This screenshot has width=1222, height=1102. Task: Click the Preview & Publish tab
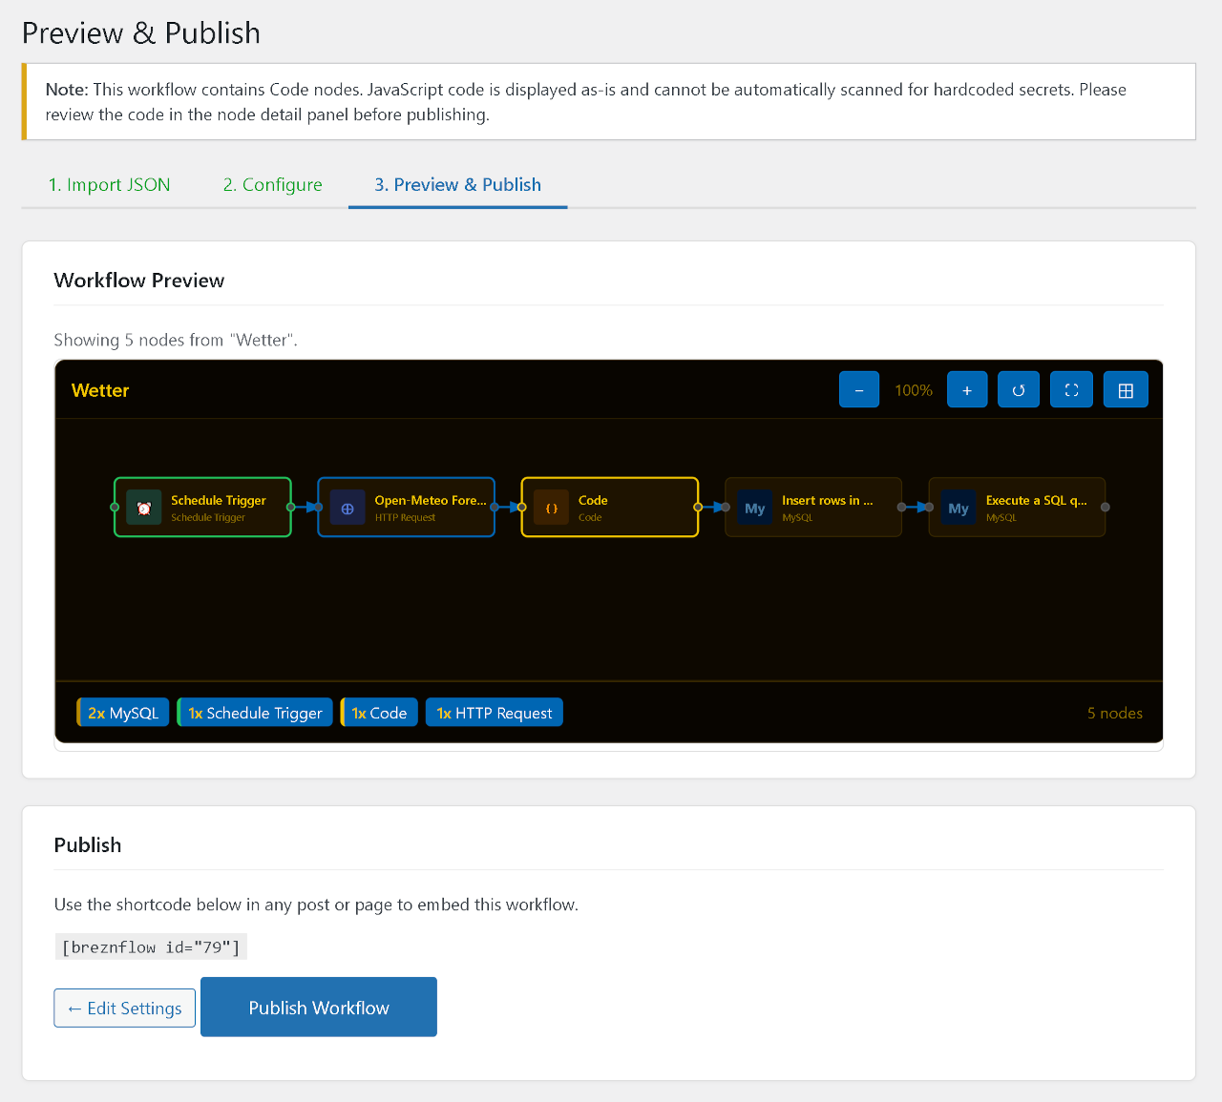coord(457,184)
